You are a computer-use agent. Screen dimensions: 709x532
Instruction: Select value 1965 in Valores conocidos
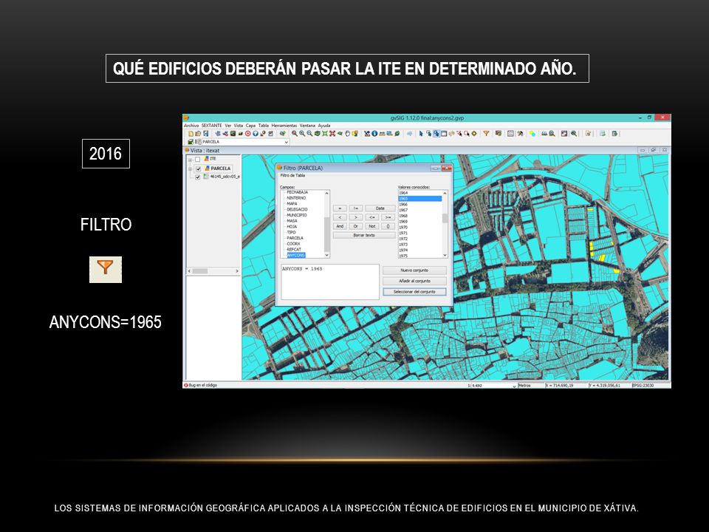[420, 199]
